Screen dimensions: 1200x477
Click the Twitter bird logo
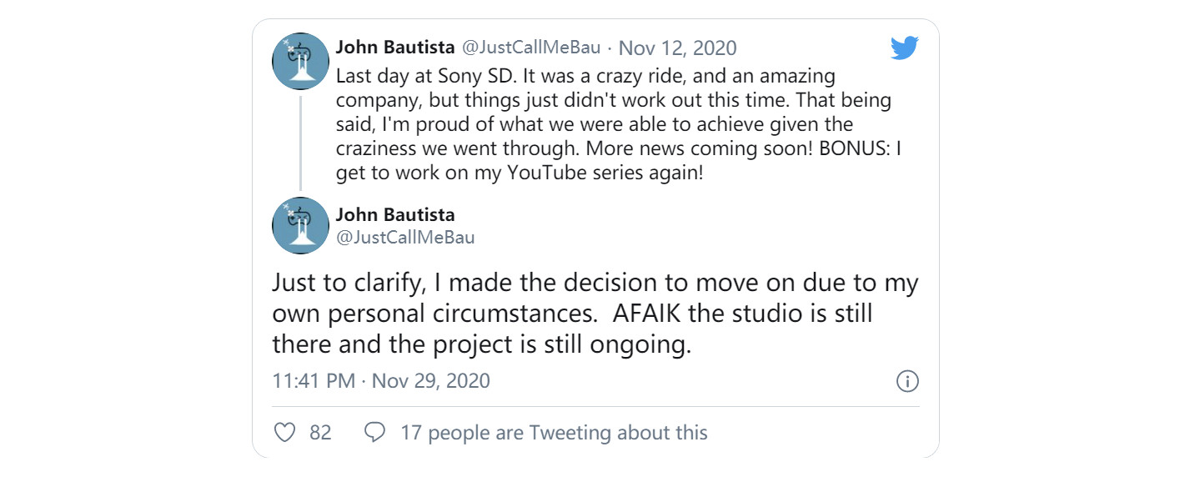pyautogui.click(x=904, y=48)
